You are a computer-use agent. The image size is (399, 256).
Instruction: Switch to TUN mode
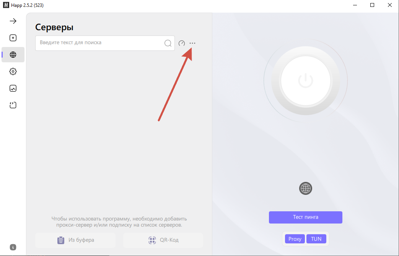316,239
